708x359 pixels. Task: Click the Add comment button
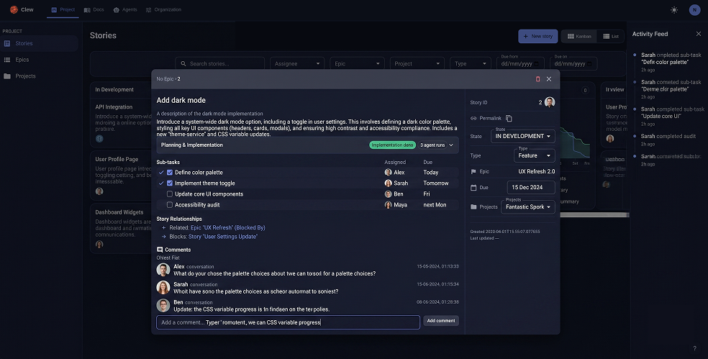441,321
